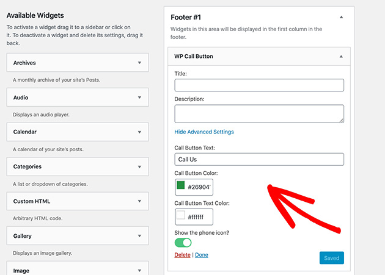385x275 pixels.
Task: Select the Gallery widget title
Action: pyautogui.click(x=23, y=236)
